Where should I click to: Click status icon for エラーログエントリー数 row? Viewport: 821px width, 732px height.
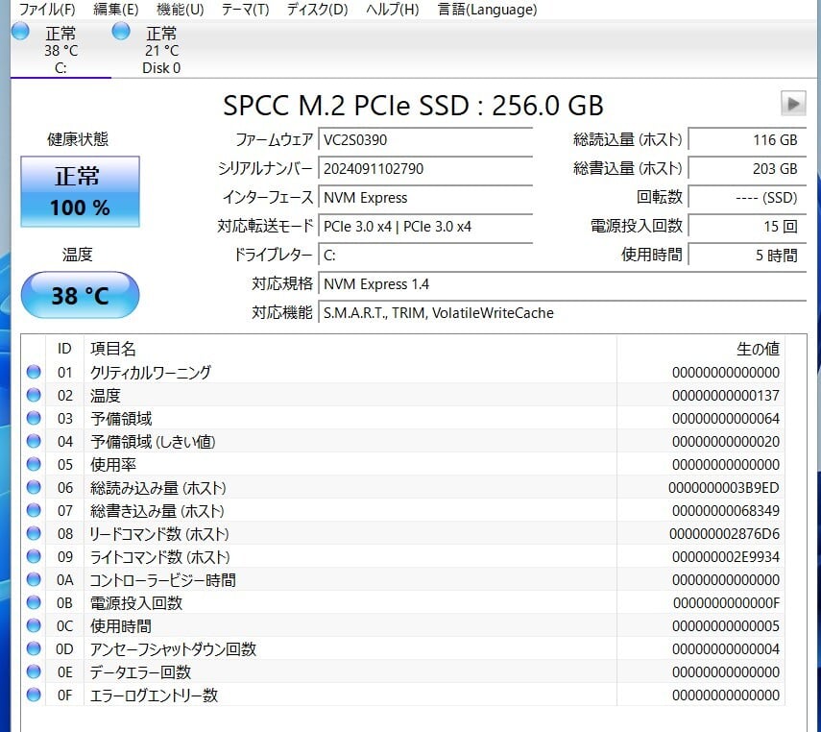point(34,695)
